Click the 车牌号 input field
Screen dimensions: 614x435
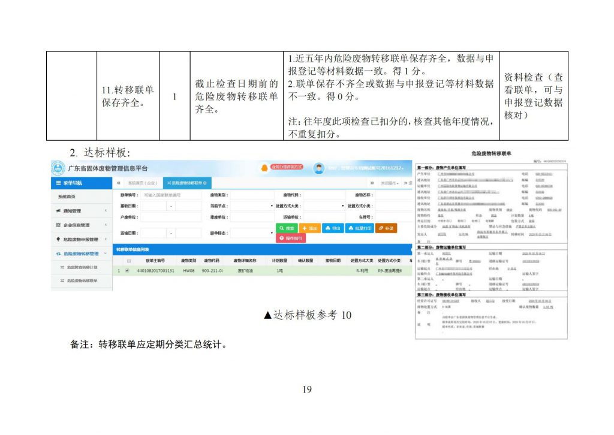393,217
